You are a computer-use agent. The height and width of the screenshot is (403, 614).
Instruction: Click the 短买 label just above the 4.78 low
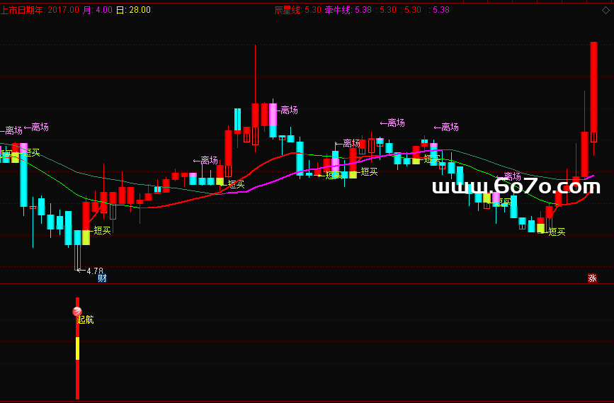click(102, 230)
